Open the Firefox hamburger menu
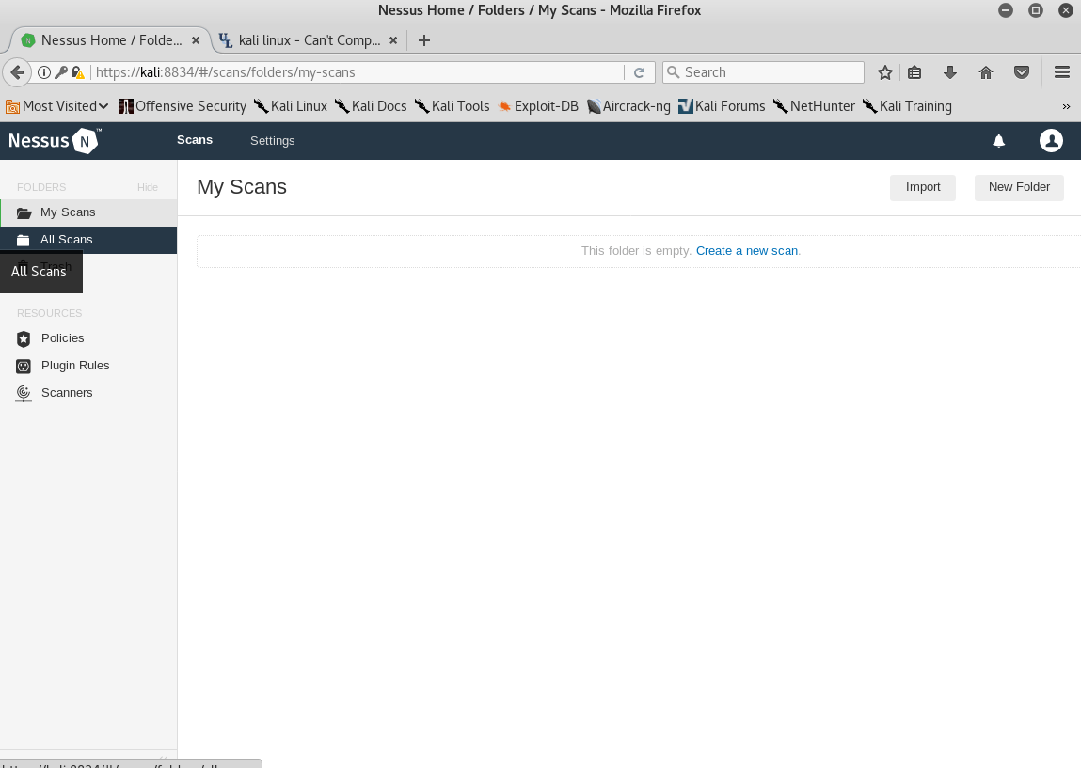 tap(1061, 71)
